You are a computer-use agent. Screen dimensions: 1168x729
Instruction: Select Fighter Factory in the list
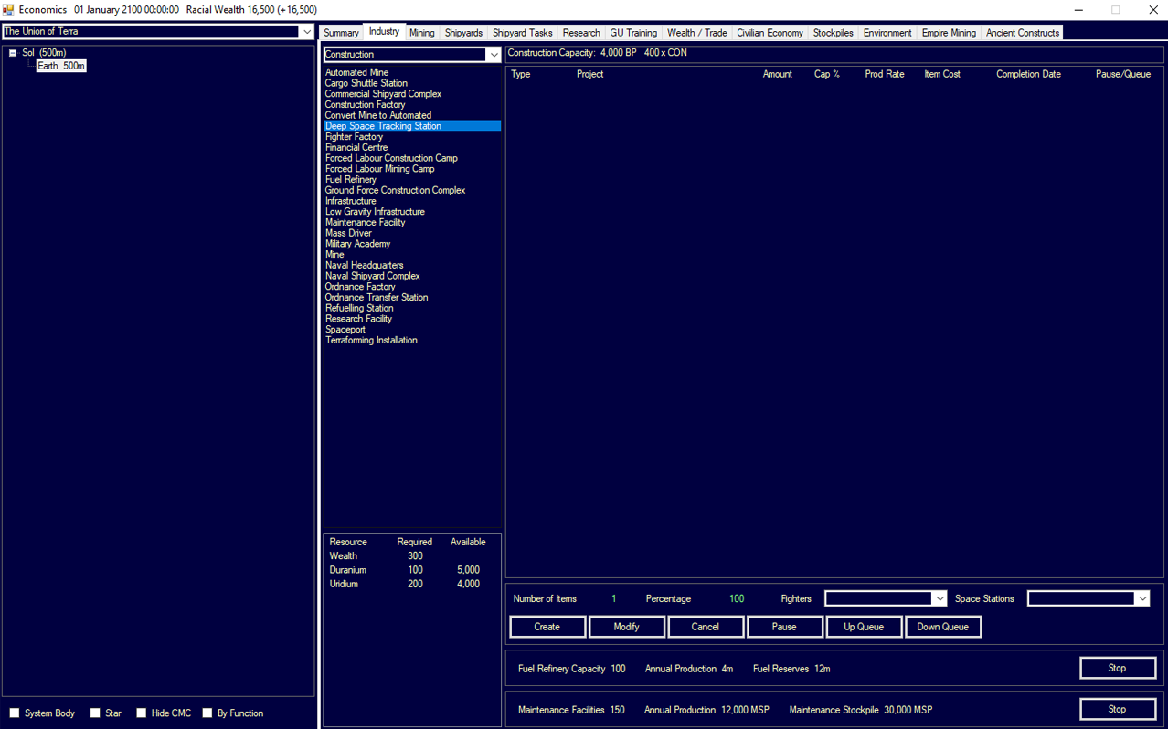pyautogui.click(x=355, y=137)
